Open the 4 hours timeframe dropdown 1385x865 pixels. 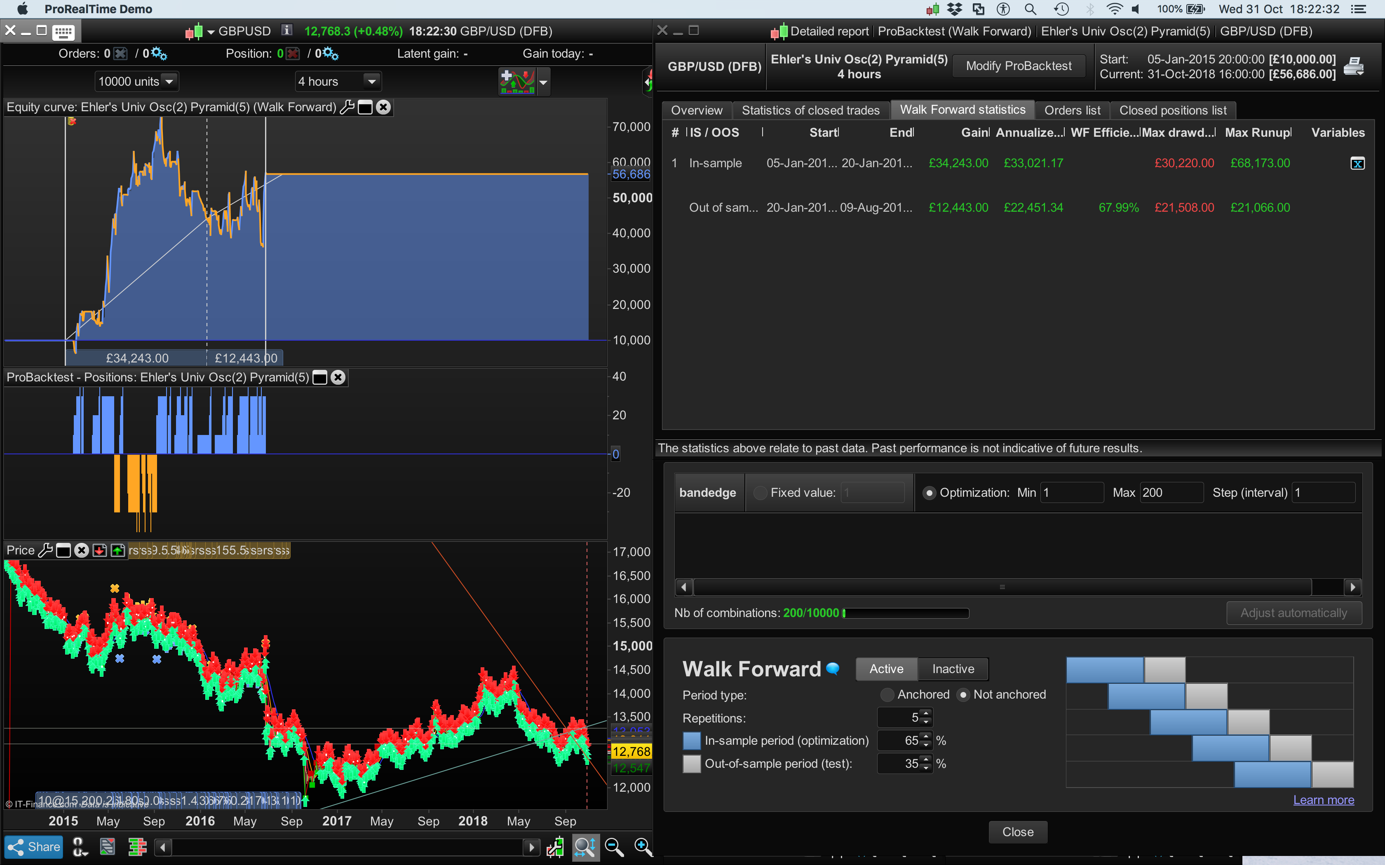coord(371,81)
